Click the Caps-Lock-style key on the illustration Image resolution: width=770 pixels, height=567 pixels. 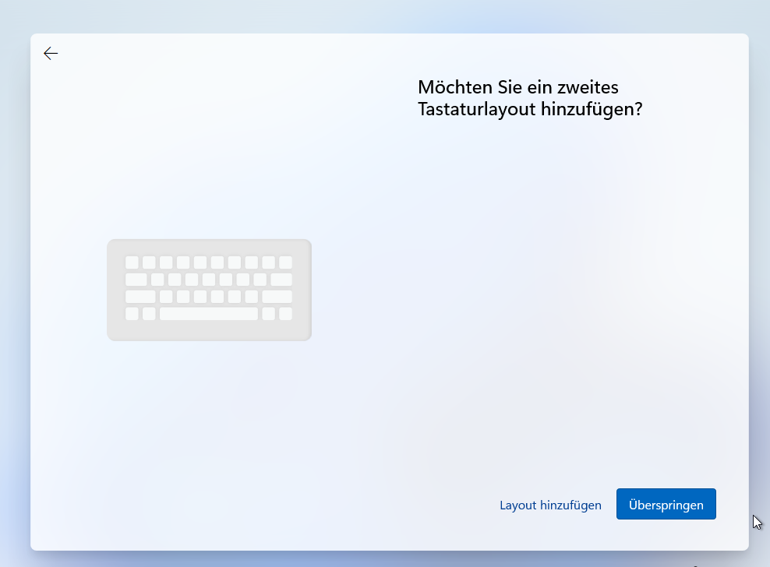[140, 297]
